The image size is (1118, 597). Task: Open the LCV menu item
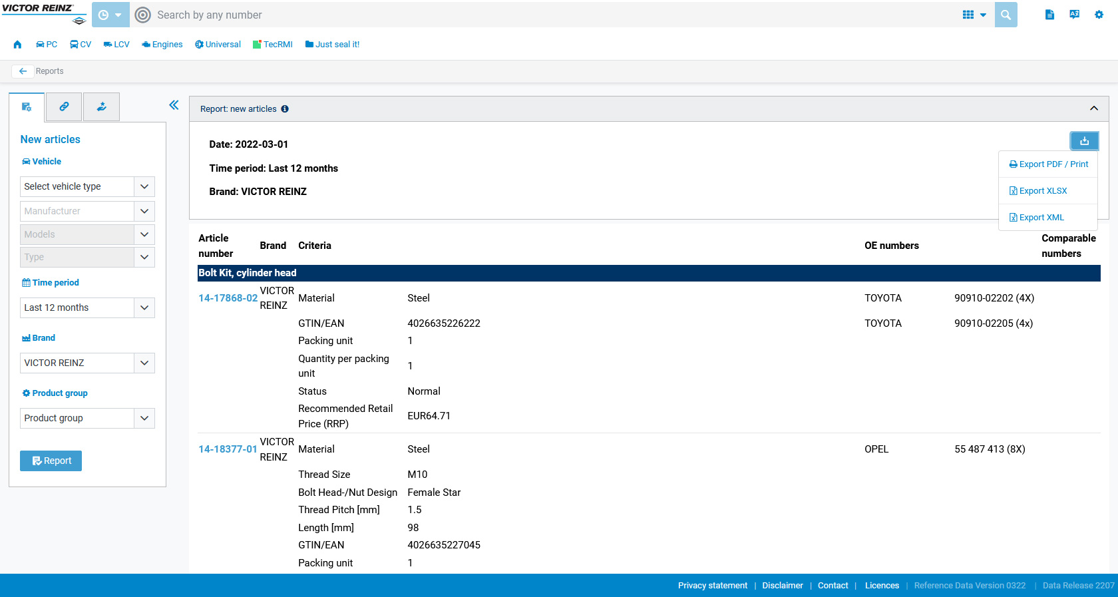(x=116, y=45)
